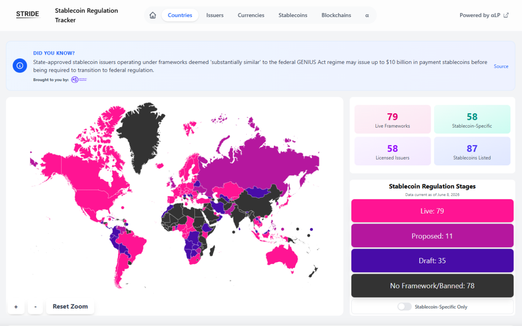Click the 87 Stablecoins Listed card
Screen dimensions: 522x326
click(472, 151)
